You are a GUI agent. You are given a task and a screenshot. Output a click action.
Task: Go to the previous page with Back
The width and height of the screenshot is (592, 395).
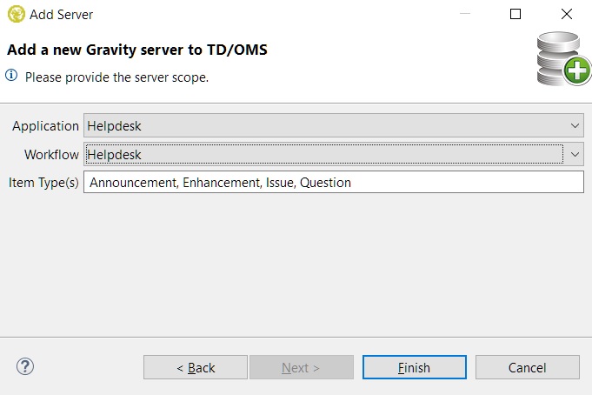(x=196, y=367)
